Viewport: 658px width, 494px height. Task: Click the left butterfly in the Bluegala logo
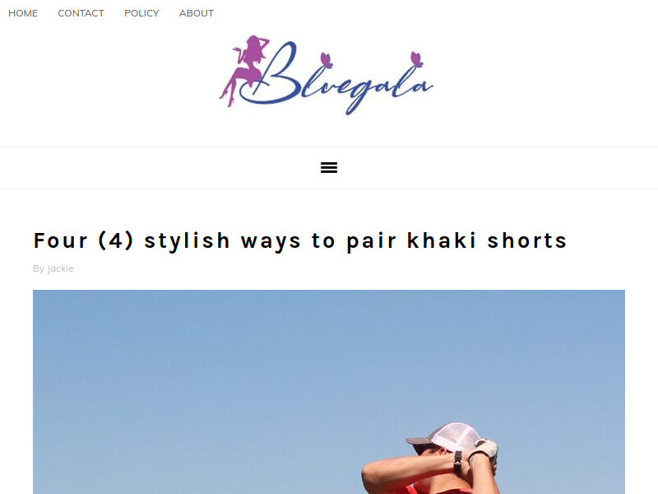327,60
